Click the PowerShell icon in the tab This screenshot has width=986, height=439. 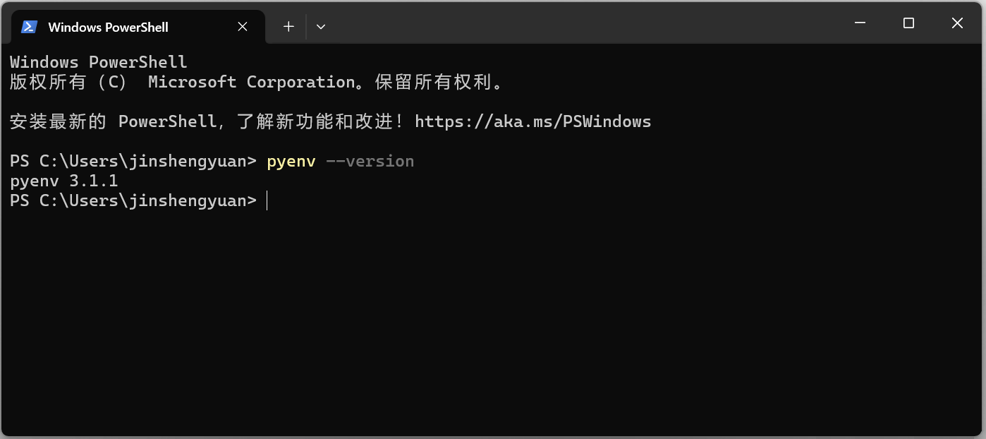point(29,27)
